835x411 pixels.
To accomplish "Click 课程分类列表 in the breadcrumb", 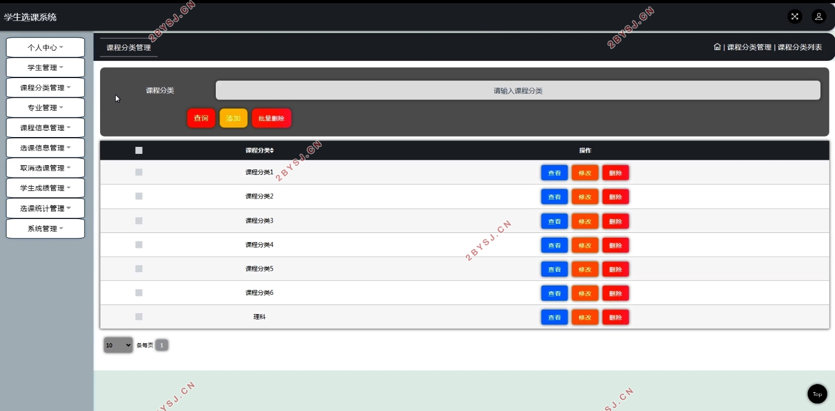I will [800, 47].
